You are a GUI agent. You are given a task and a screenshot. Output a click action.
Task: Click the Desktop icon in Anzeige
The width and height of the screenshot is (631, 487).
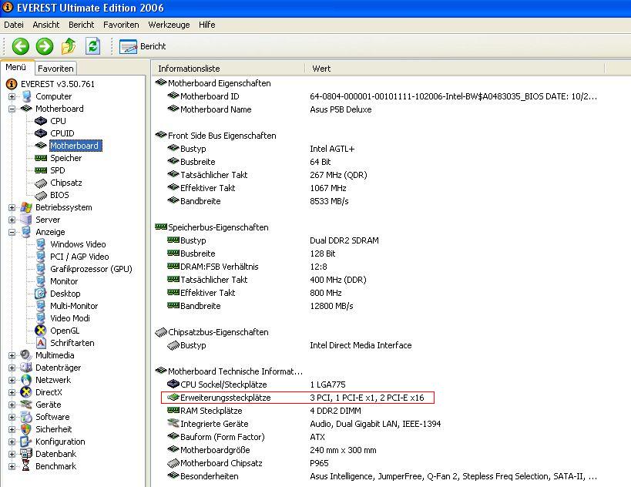[x=41, y=294]
